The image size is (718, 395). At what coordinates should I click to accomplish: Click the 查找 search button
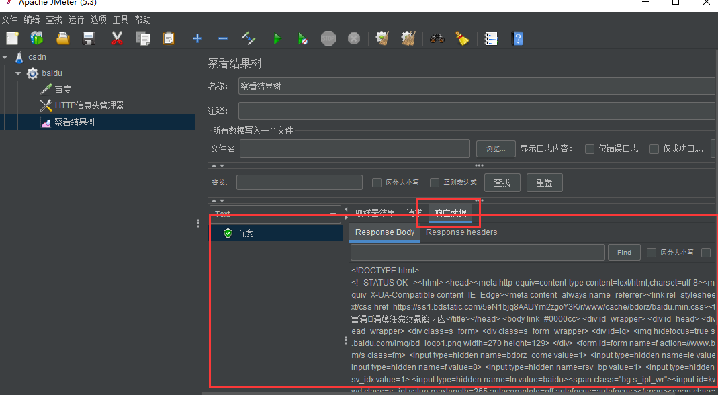pos(502,183)
